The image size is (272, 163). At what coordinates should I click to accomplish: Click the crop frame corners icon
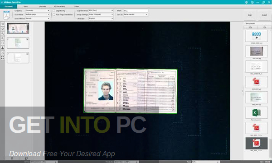(3, 57)
